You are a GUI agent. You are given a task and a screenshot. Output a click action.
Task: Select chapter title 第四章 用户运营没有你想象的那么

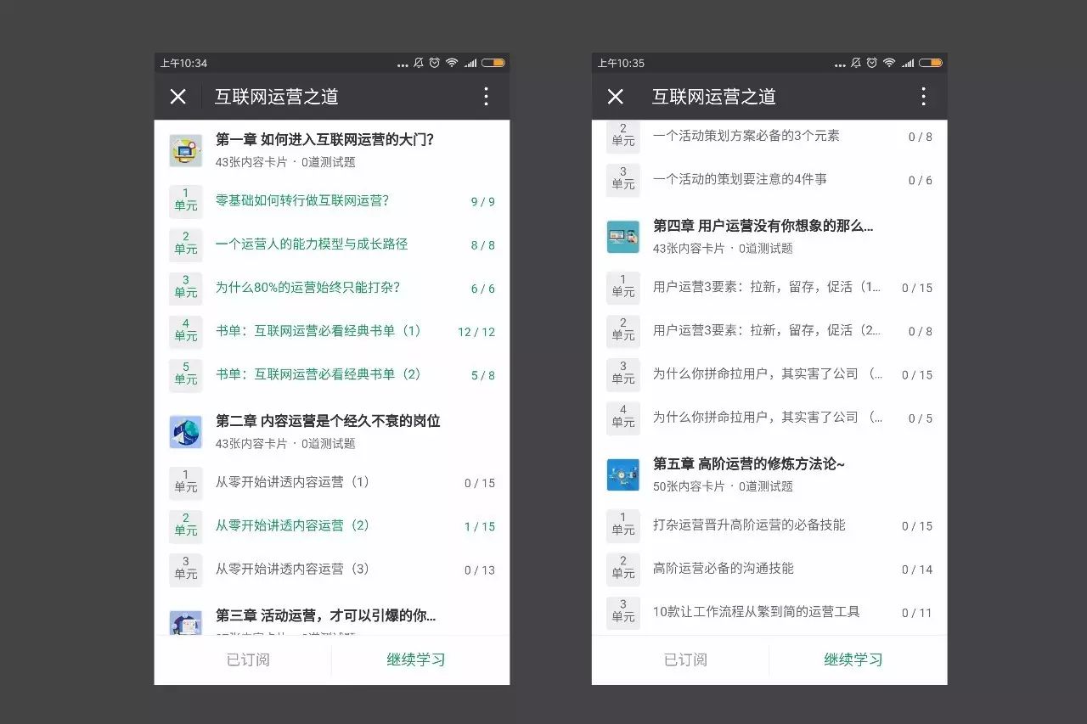[x=763, y=226]
